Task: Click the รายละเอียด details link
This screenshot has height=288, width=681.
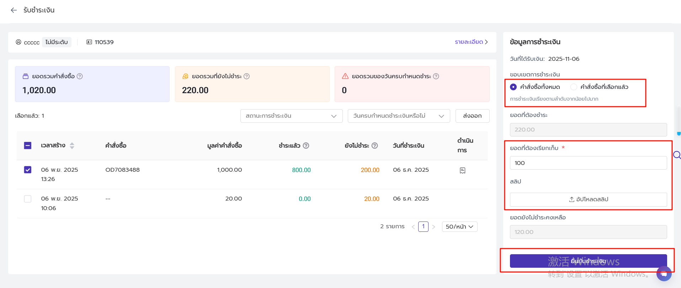Action: tap(471, 42)
